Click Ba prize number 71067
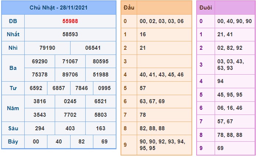Image resolution: width=258 pixels, height=157 pixels. 70,61
